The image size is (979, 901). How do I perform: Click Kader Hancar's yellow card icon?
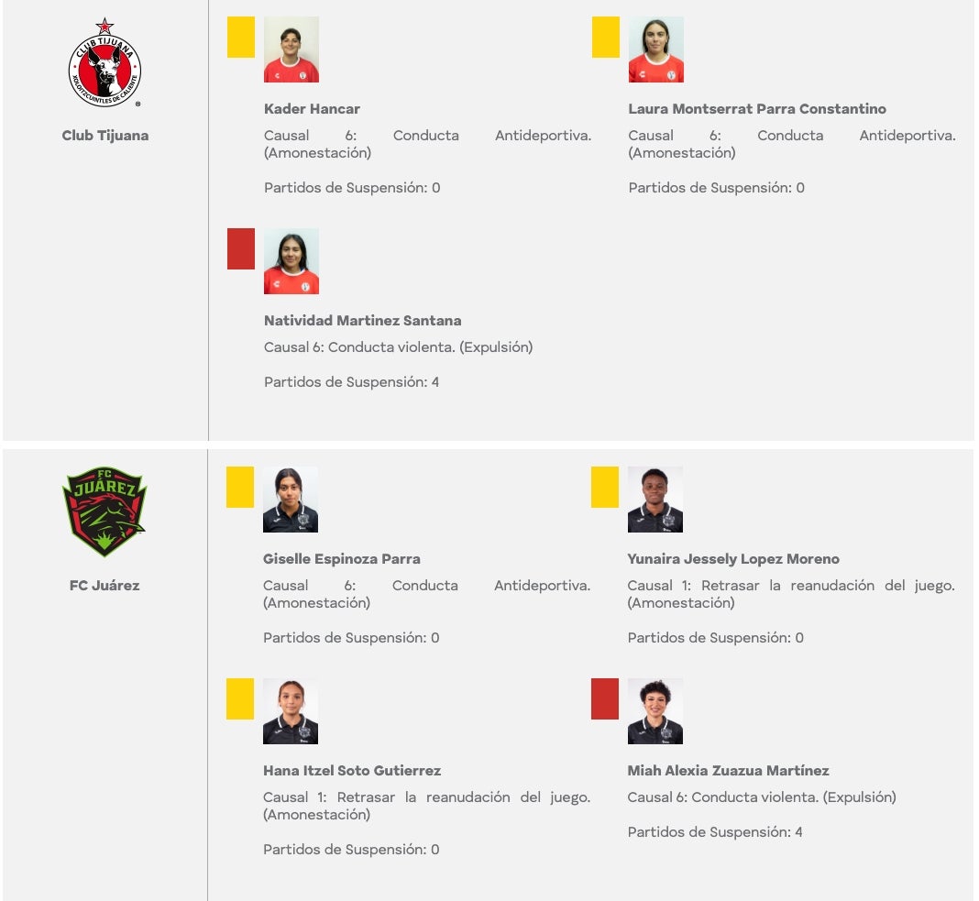point(241,38)
